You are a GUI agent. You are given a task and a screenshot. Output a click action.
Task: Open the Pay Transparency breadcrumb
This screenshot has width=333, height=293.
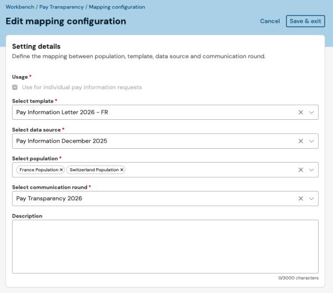click(x=62, y=7)
